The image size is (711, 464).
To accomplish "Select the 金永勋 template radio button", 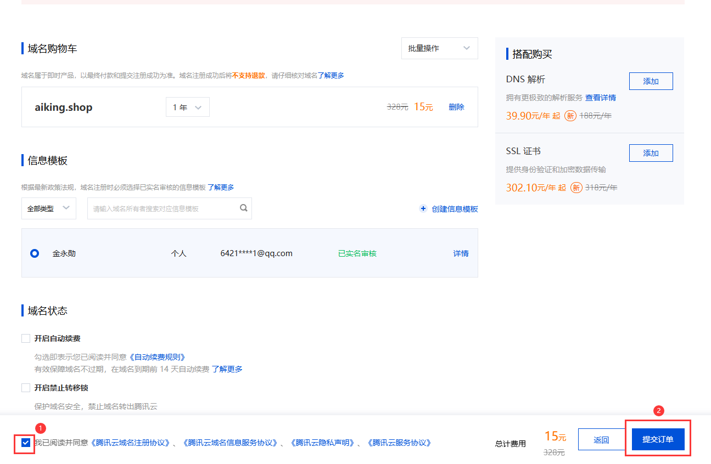I will coord(35,253).
